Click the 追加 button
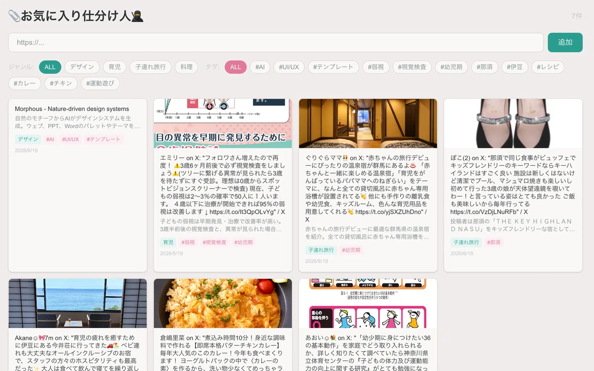Viewport: 594px width, 371px height. click(565, 43)
